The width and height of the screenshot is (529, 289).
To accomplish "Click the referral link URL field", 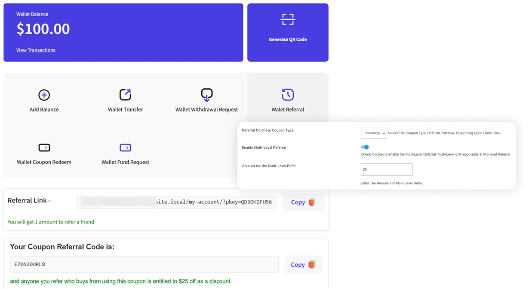I will [176, 202].
